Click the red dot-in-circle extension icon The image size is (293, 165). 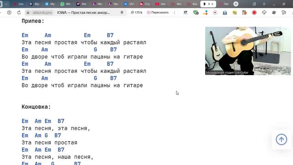[x=215, y=12]
